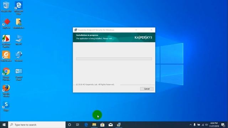Select the Foxit Reader shortcut
This screenshot has width=228, height=128.
pyautogui.click(x=6, y=57)
